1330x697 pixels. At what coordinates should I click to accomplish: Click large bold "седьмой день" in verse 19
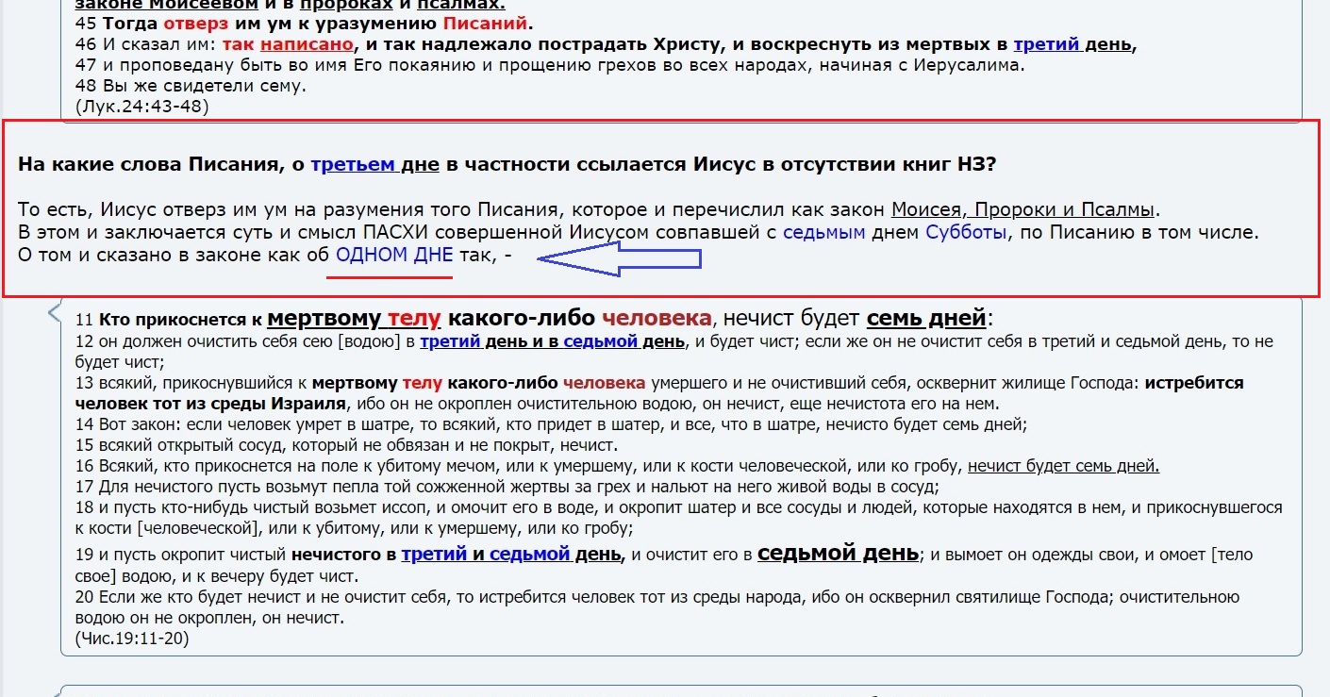(x=838, y=553)
